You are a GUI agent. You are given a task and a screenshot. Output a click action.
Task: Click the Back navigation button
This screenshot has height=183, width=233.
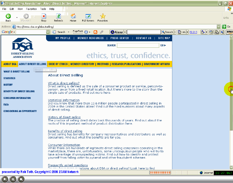coord(8,17)
